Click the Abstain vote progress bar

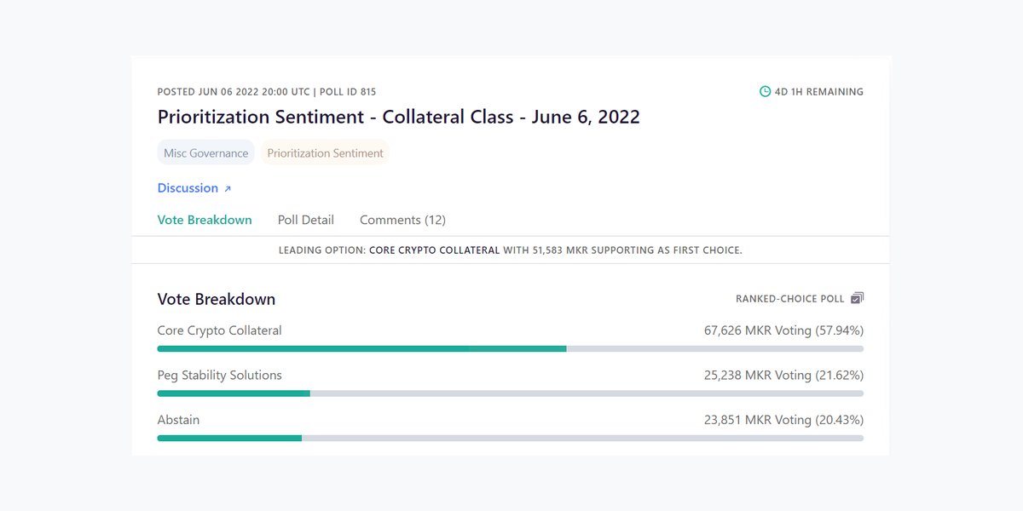point(510,438)
